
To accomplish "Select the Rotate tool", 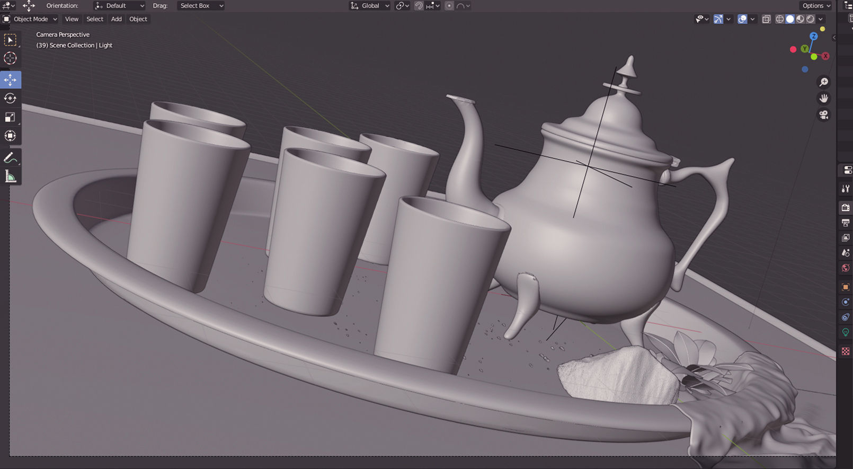I will tap(10, 98).
